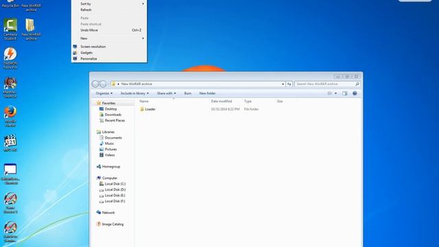Click the address bar refresh button

289,84
